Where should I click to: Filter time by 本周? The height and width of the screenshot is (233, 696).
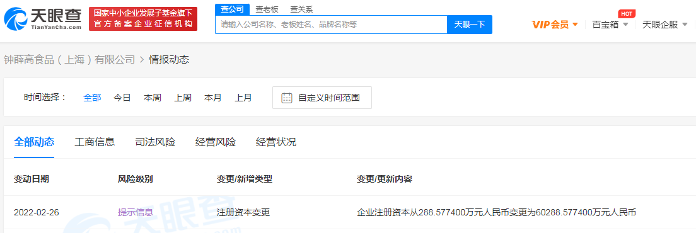(153, 98)
